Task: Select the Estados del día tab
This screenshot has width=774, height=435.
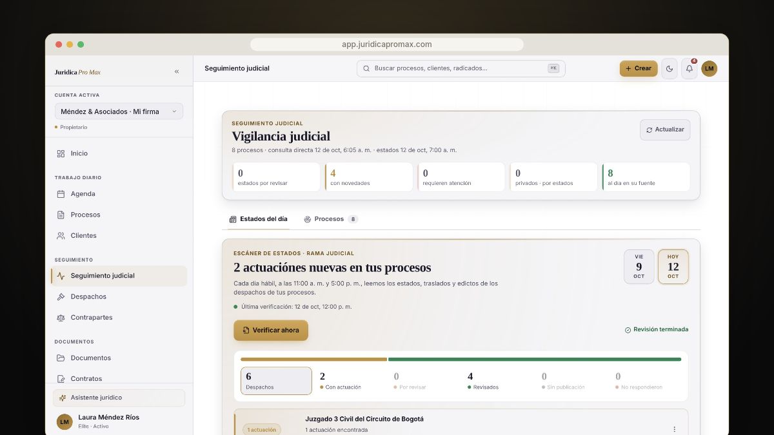Action: [x=259, y=219]
